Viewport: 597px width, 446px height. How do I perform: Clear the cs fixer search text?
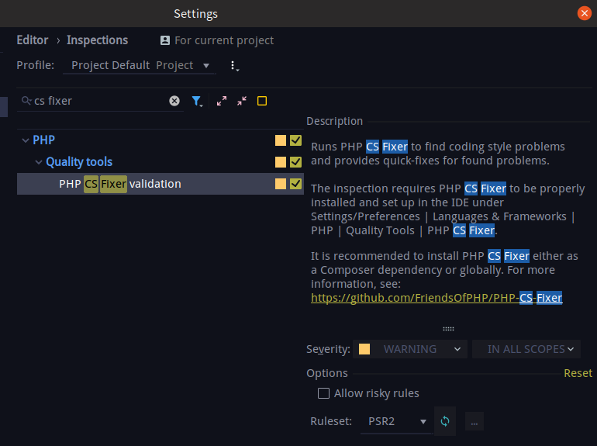coord(174,101)
